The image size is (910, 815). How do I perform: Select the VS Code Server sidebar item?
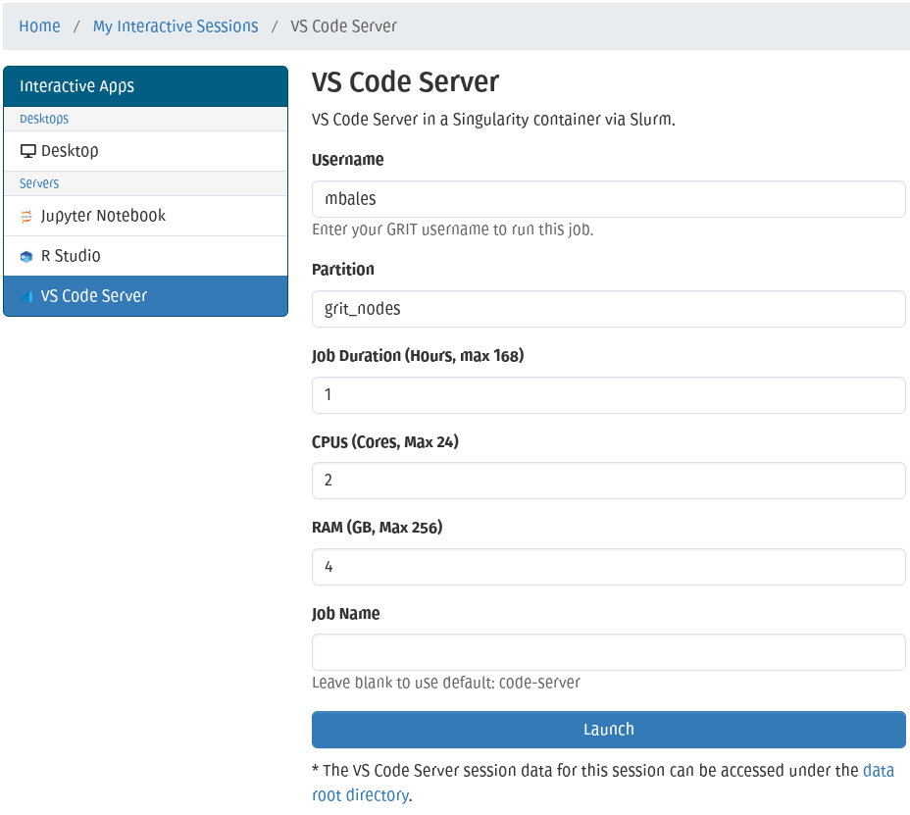click(94, 296)
